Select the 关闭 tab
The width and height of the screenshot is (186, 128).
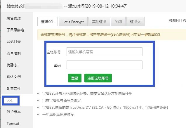[118, 22]
